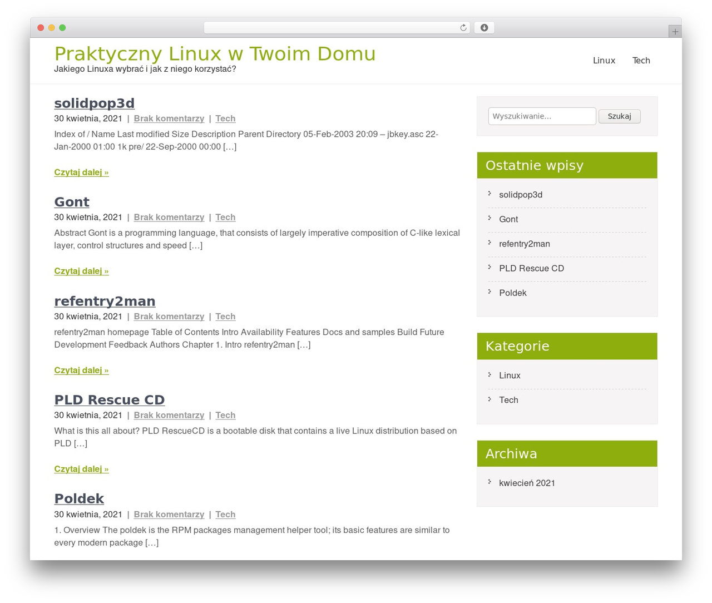Follow Czytaj dalej under solidpop3d

(x=81, y=172)
